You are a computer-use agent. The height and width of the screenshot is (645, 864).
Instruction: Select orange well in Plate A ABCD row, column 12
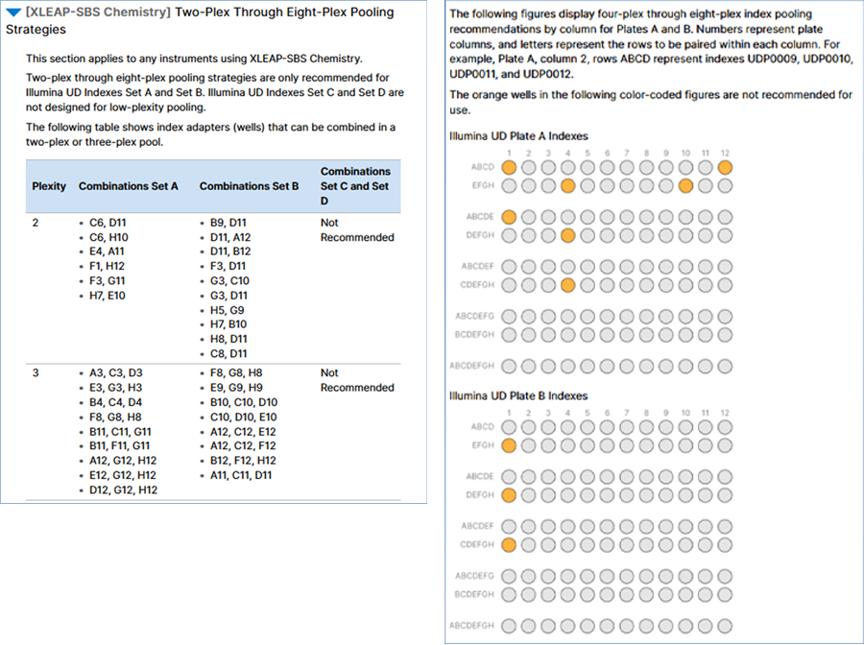pyautogui.click(x=725, y=167)
